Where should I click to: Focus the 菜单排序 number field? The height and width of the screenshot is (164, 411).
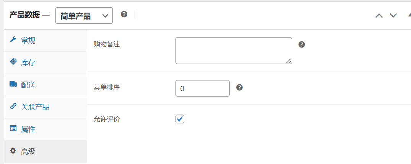[x=203, y=88]
